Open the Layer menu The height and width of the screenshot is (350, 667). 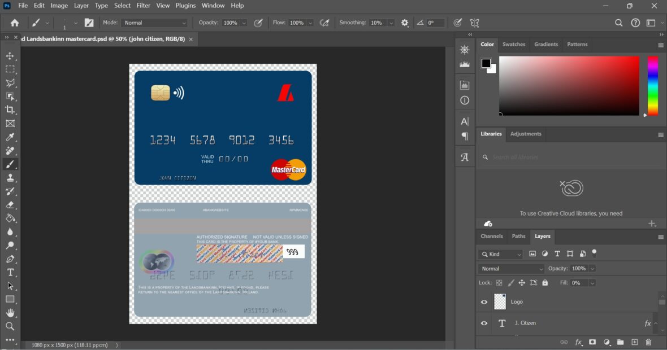point(81,6)
